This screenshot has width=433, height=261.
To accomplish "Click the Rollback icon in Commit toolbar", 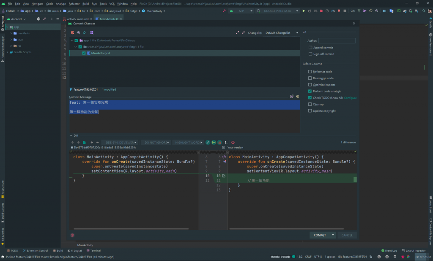I will 78,32.
